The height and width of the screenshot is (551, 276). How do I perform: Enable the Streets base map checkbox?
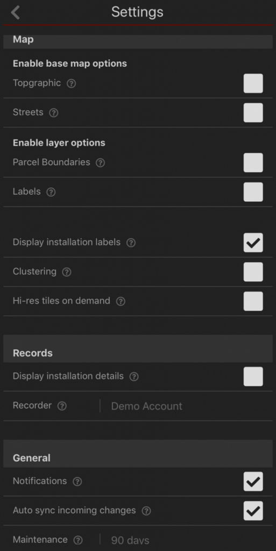(253, 112)
